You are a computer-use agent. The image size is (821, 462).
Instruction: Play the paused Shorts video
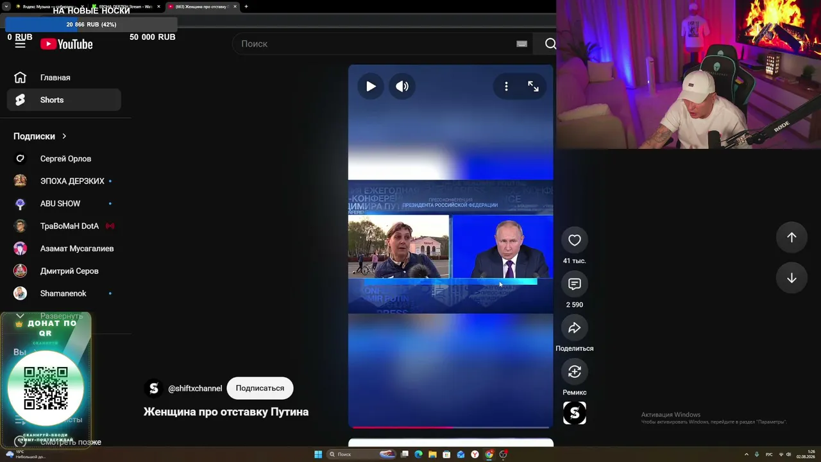[371, 86]
